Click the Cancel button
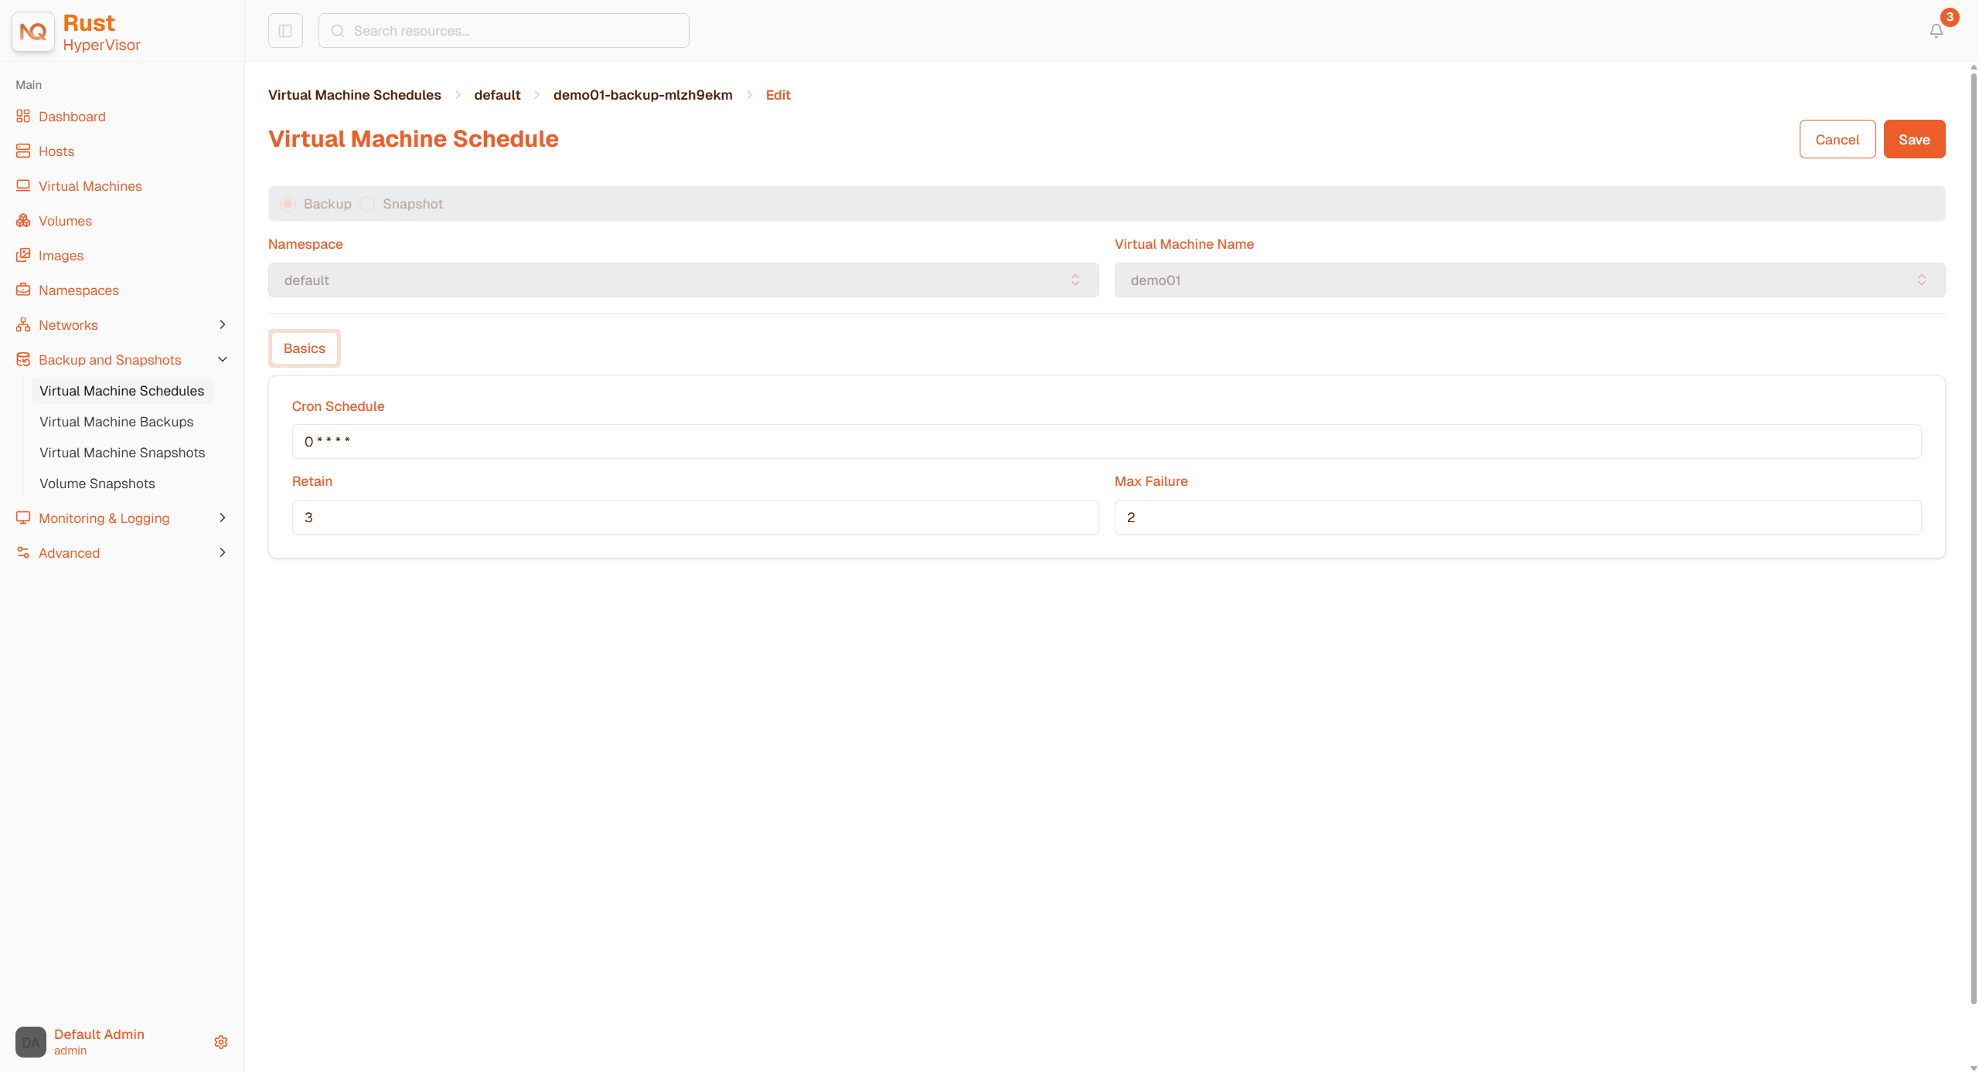1979x1073 pixels. pyautogui.click(x=1838, y=140)
